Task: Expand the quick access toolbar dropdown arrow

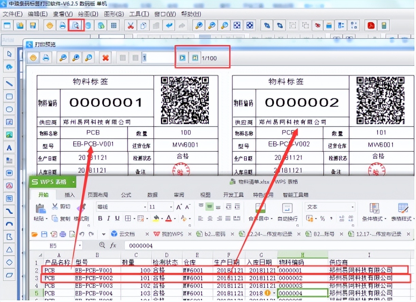Action: pyautogui.click(x=104, y=234)
